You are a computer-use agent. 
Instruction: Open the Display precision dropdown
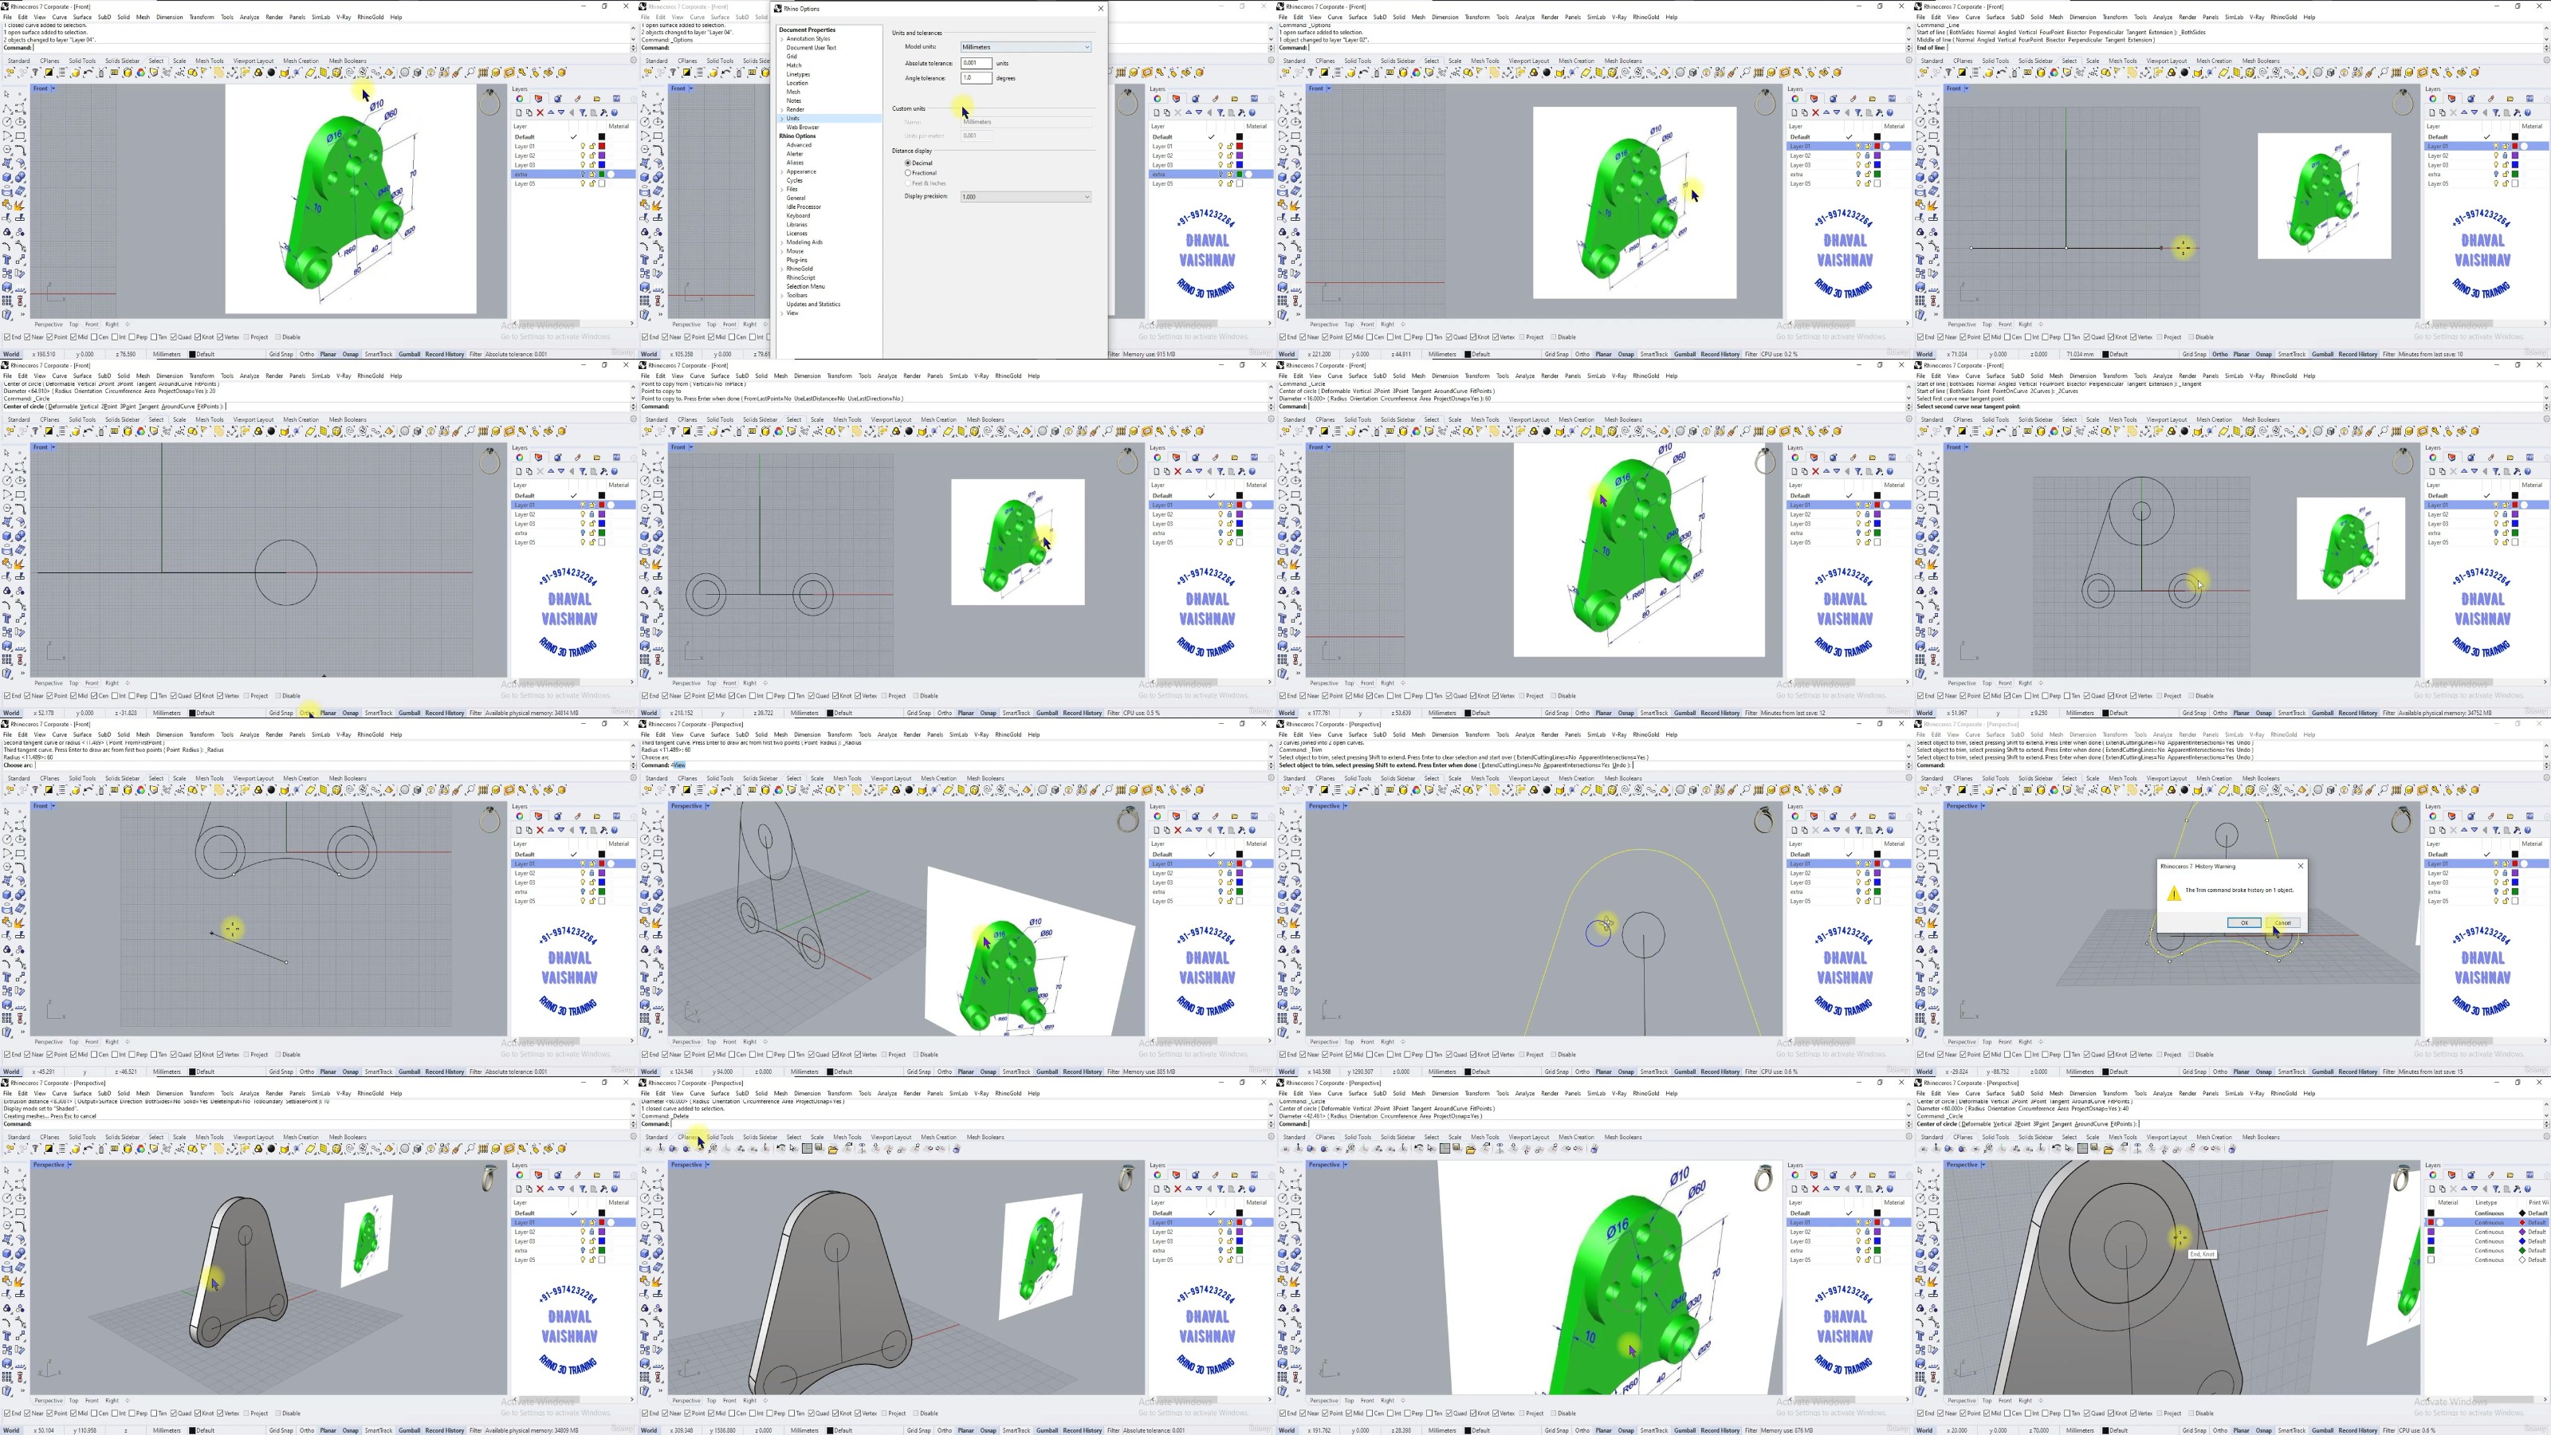(x=1025, y=196)
